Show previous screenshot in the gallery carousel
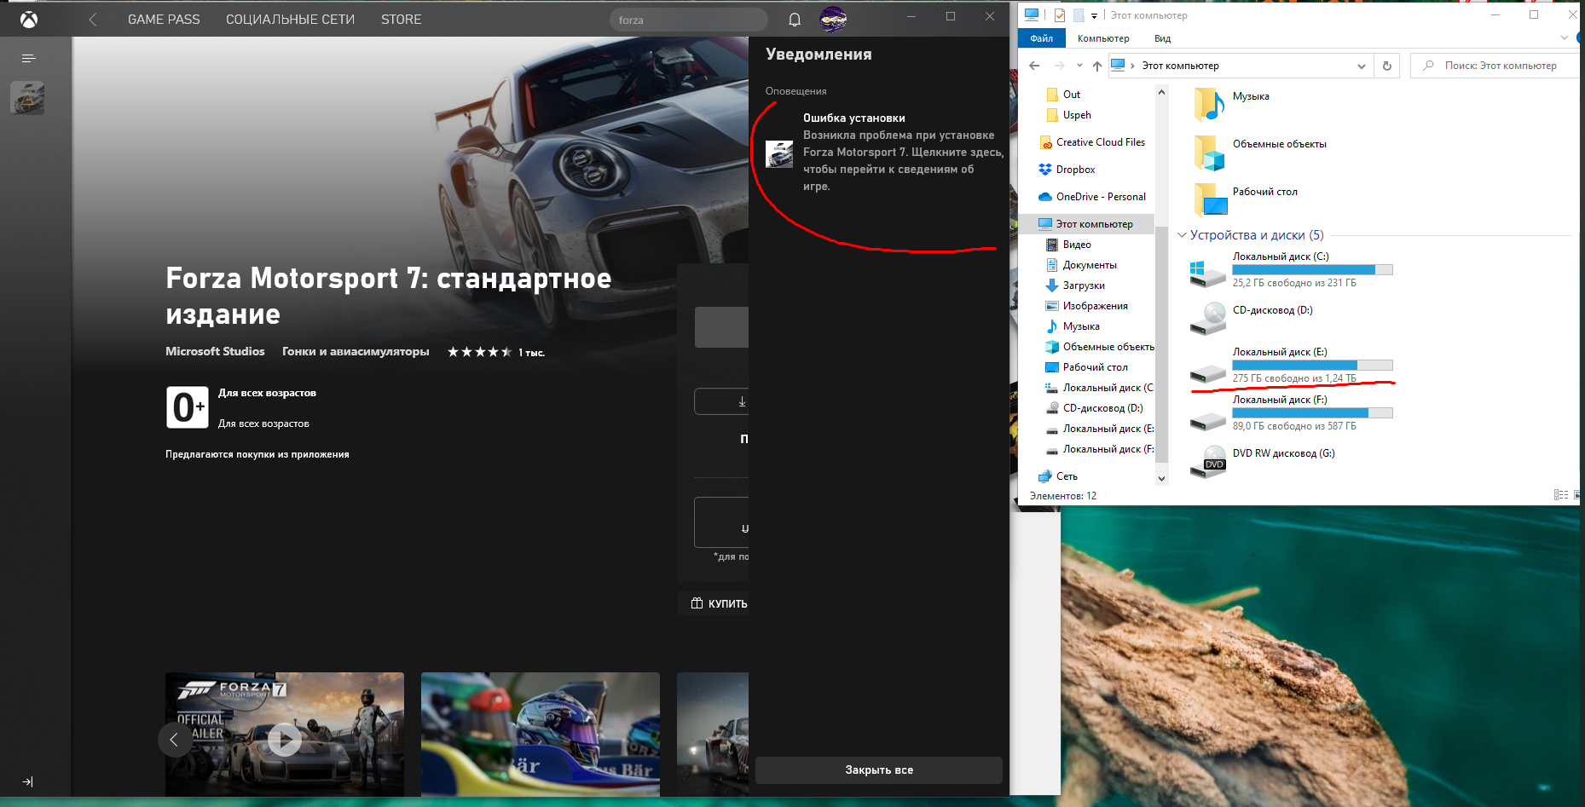The width and height of the screenshot is (1585, 807). pyautogui.click(x=175, y=740)
